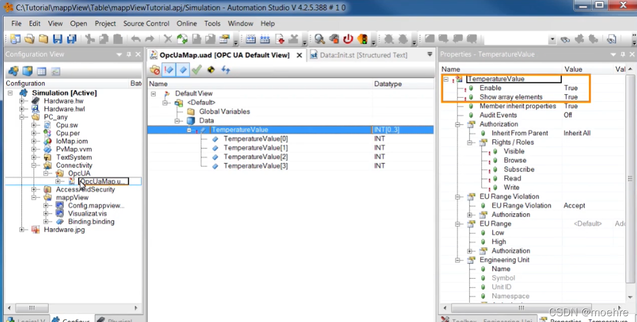Click the Open project folder icon
The image size is (637, 322).
point(30,39)
